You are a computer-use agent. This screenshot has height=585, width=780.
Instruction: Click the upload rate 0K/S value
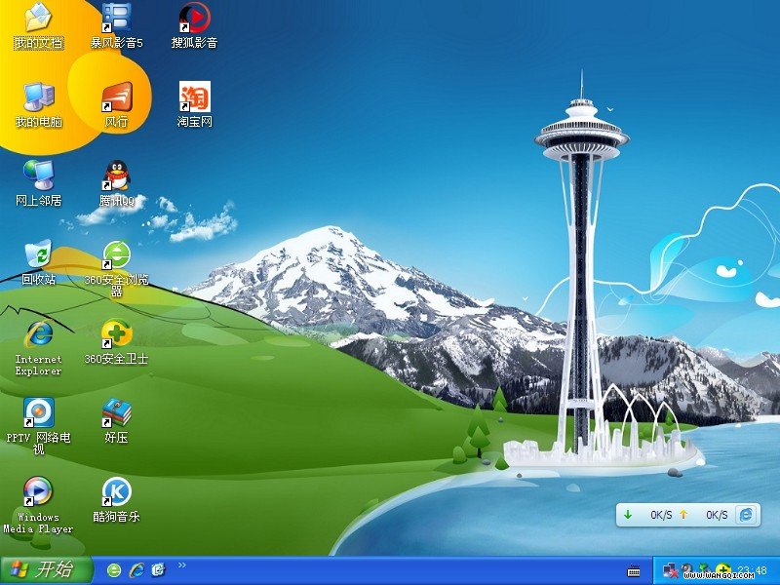point(717,515)
